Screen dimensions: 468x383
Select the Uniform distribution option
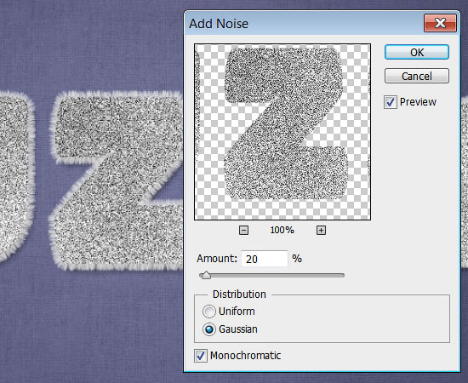(x=209, y=312)
